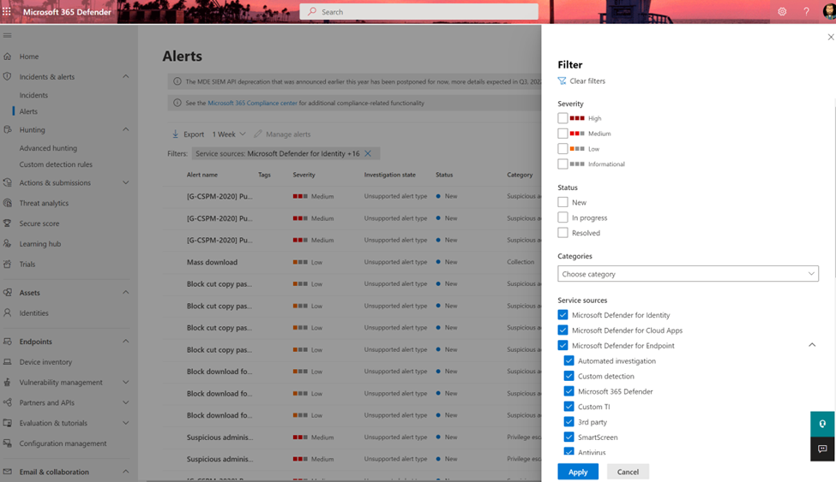Image resolution: width=836 pixels, height=482 pixels.
Task: Click the Trials gift icon
Action: coord(7,264)
